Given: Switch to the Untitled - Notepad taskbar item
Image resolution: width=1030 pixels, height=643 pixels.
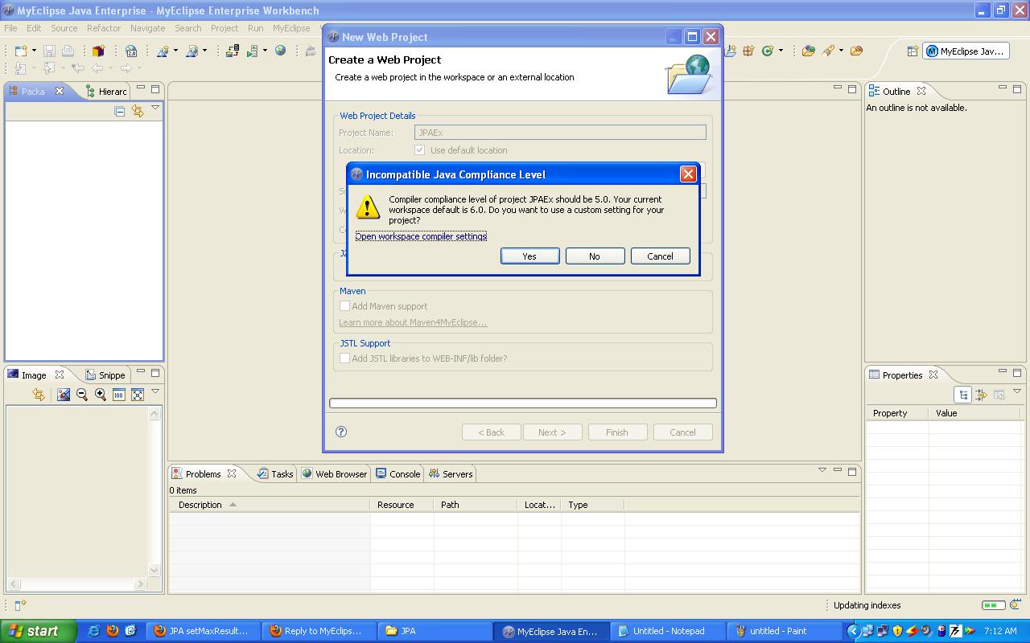Looking at the screenshot, I should click(668, 631).
